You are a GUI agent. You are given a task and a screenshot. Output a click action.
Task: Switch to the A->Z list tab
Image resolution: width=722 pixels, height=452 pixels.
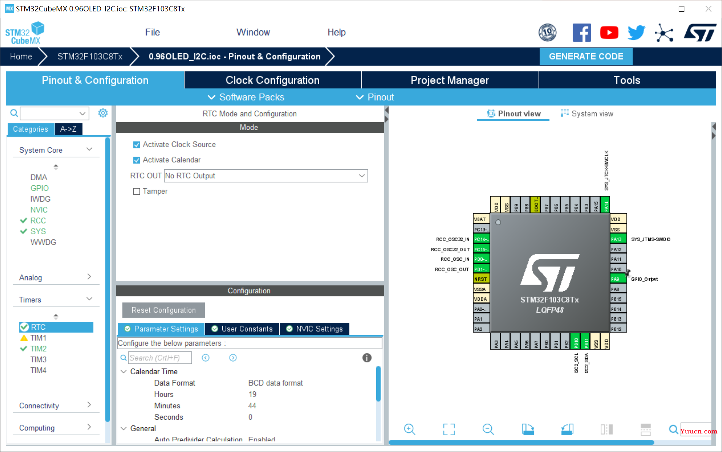coord(68,129)
